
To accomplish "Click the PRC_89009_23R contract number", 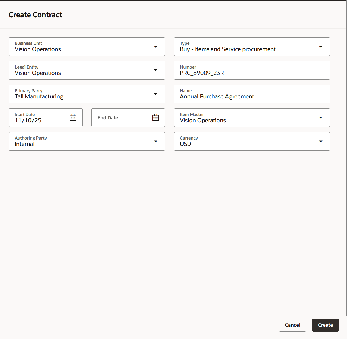I will (202, 73).
